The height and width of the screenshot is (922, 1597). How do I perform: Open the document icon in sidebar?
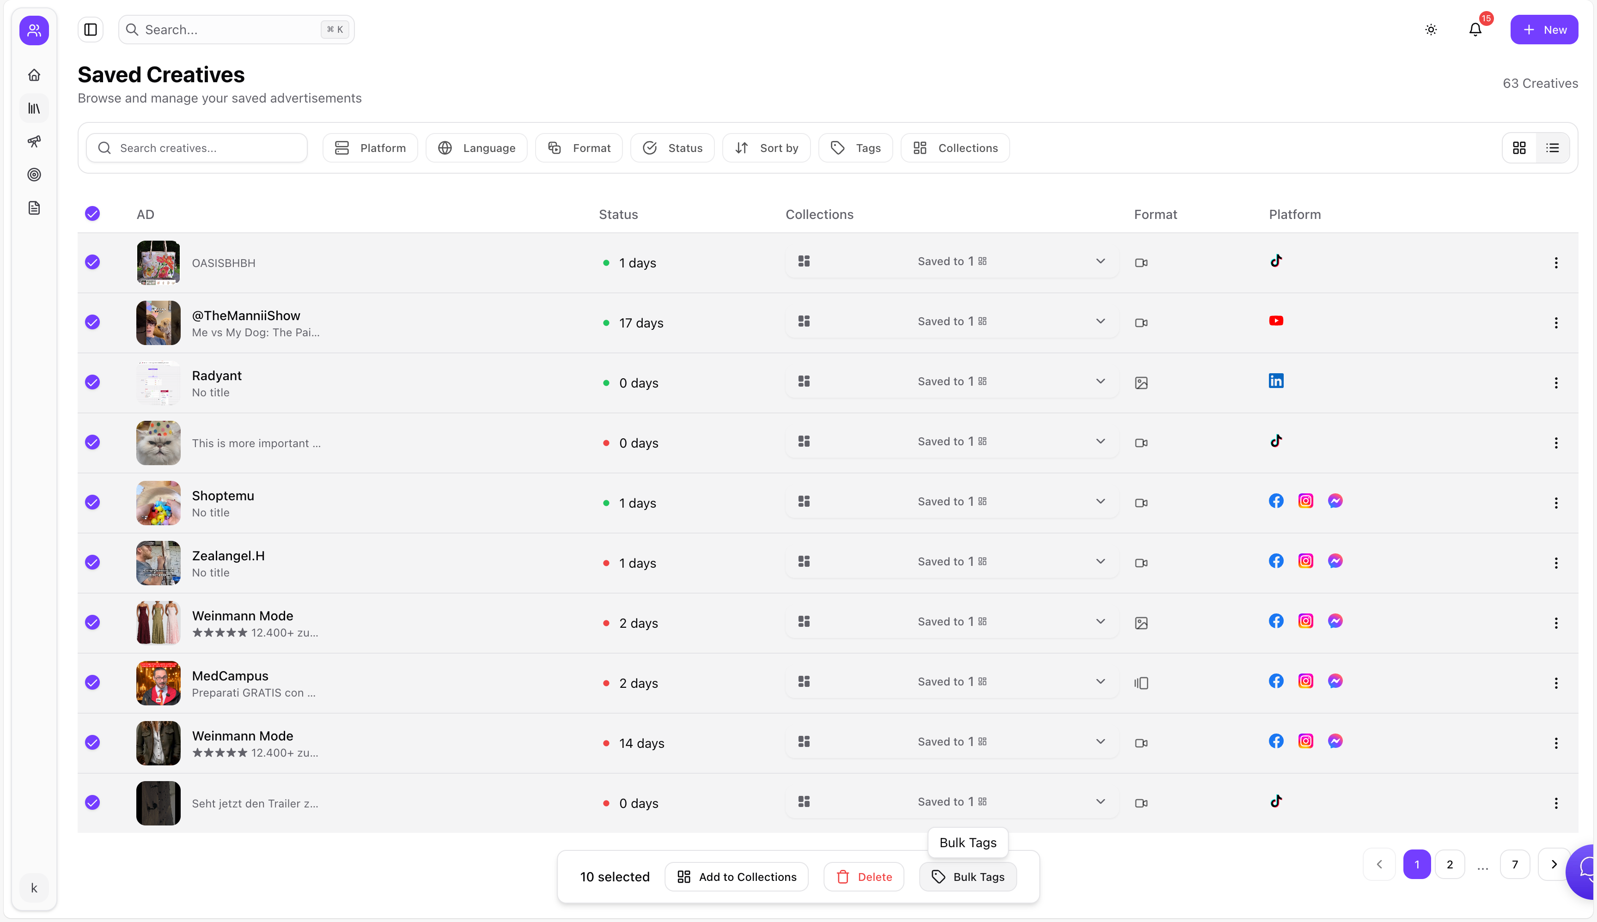point(34,208)
